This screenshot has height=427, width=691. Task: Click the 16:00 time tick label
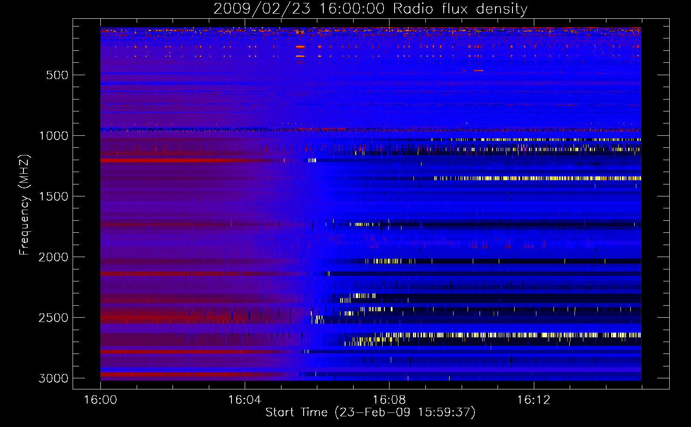[100, 400]
